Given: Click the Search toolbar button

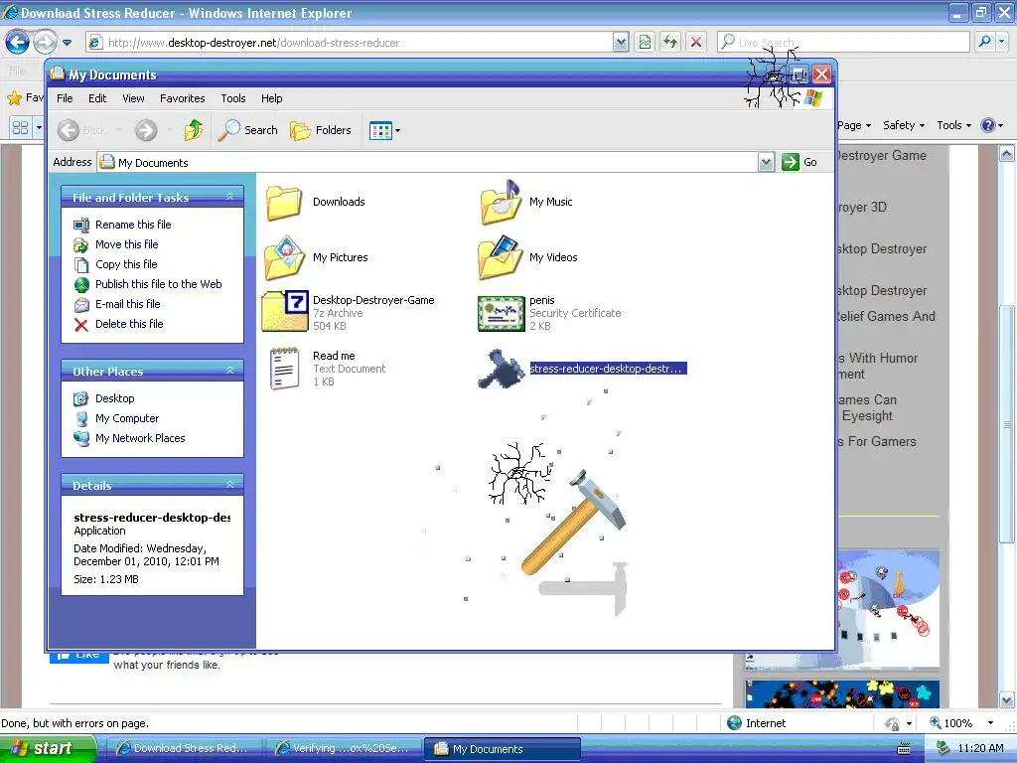Looking at the screenshot, I should 247,130.
